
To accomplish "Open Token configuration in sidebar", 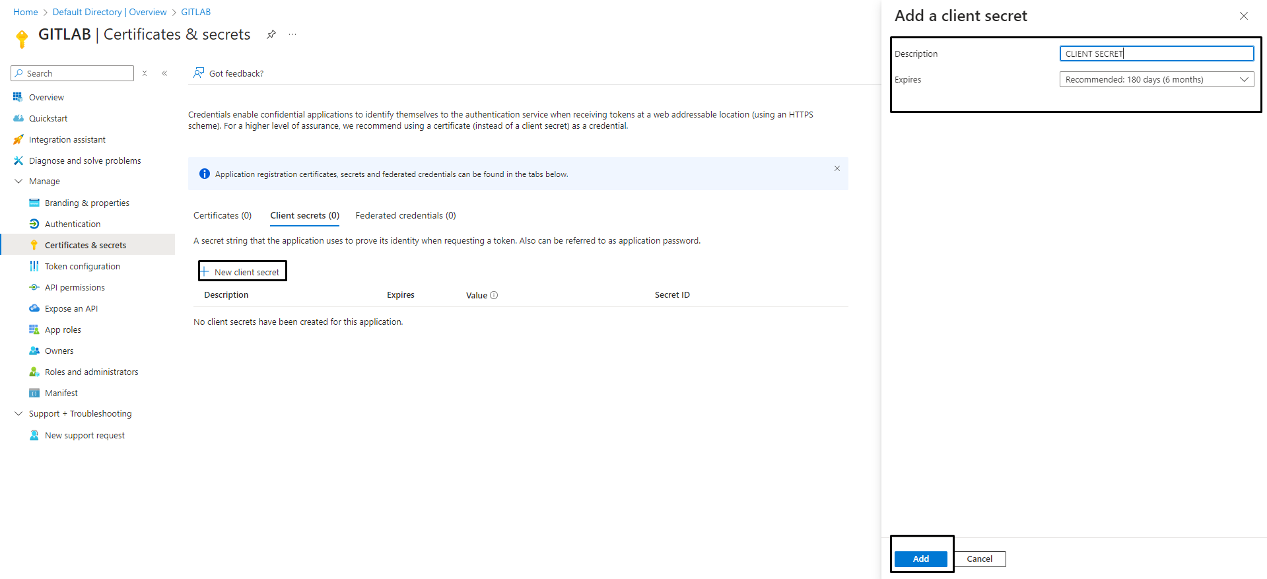I will (x=83, y=267).
